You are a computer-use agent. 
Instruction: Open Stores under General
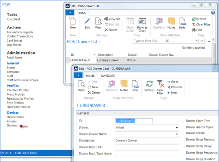click(11, 68)
